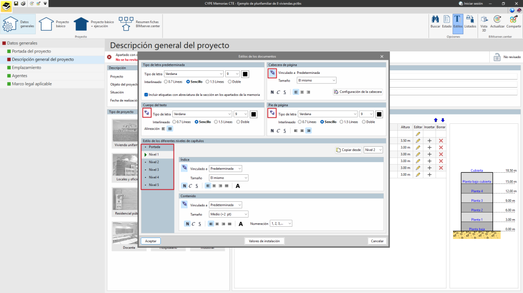Open default Tipo de letra Verdana dropdown
Image resolution: width=523 pixels, height=293 pixels.
pyautogui.click(x=194, y=74)
